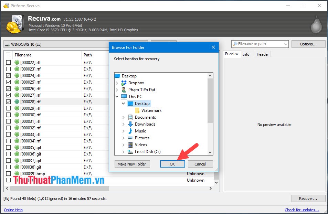Click the Downloads arrow icon
Screen dimensions: 328x214
(130, 124)
